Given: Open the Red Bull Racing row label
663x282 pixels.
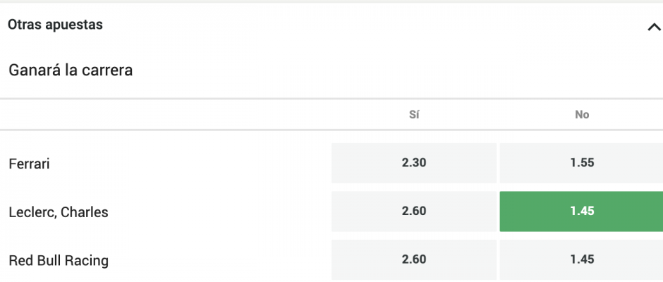Looking at the screenshot, I should point(59,260).
